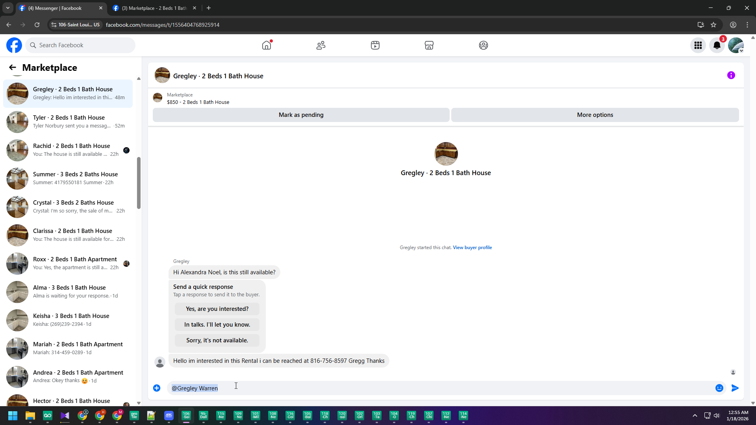
Task: Open the Friends icon in top navigation
Action: 321,45
